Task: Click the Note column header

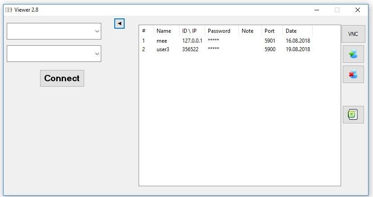Action: click(250, 31)
